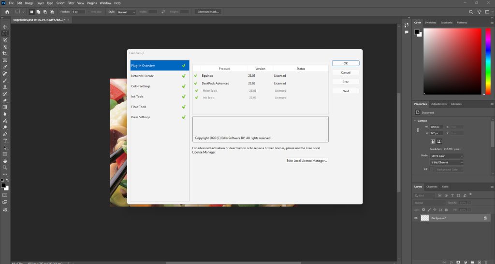The height and width of the screenshot is (264, 495).
Task: Expand the toolbox with double-arrow
Action: tap(2, 18)
